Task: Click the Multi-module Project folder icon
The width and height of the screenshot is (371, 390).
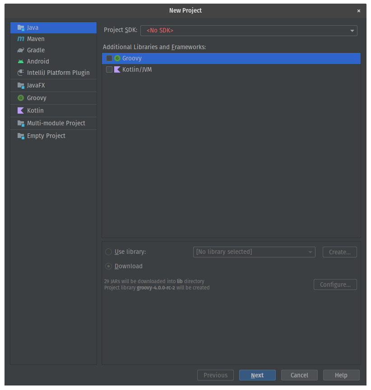Action: point(21,123)
